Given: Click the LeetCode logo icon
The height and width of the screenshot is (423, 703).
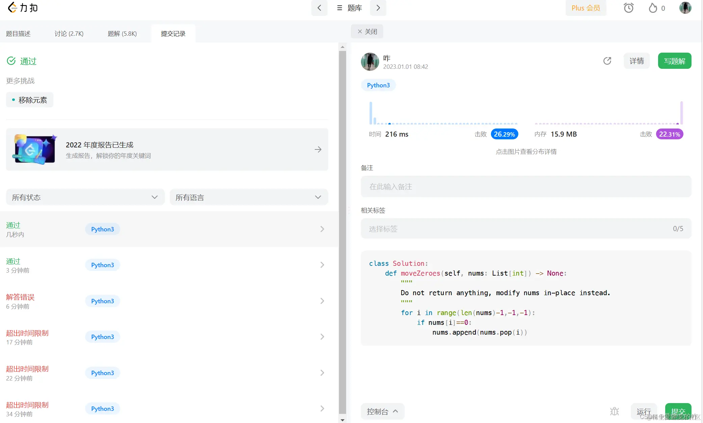Looking at the screenshot, I should [x=12, y=7].
